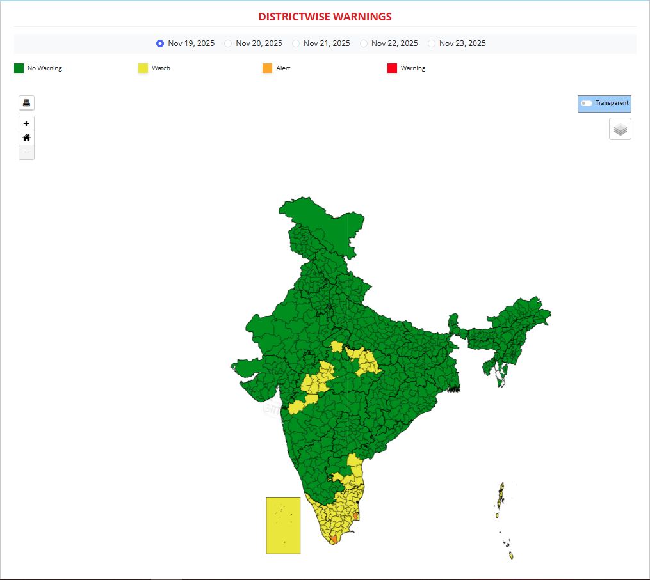Click the red Warning legend swatch

click(x=392, y=68)
